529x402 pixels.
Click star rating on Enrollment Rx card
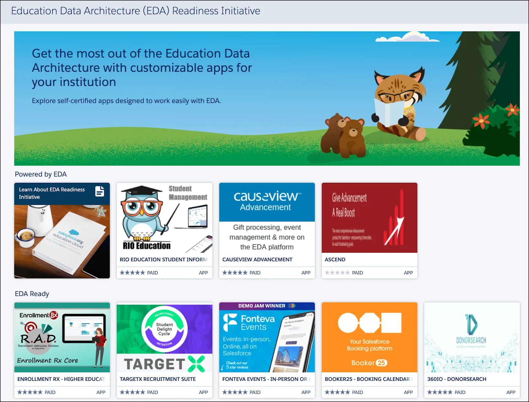(x=30, y=392)
